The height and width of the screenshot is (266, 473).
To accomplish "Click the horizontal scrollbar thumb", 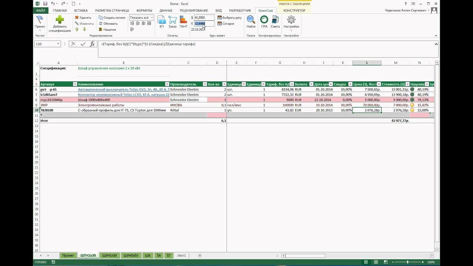I will pos(305,256).
